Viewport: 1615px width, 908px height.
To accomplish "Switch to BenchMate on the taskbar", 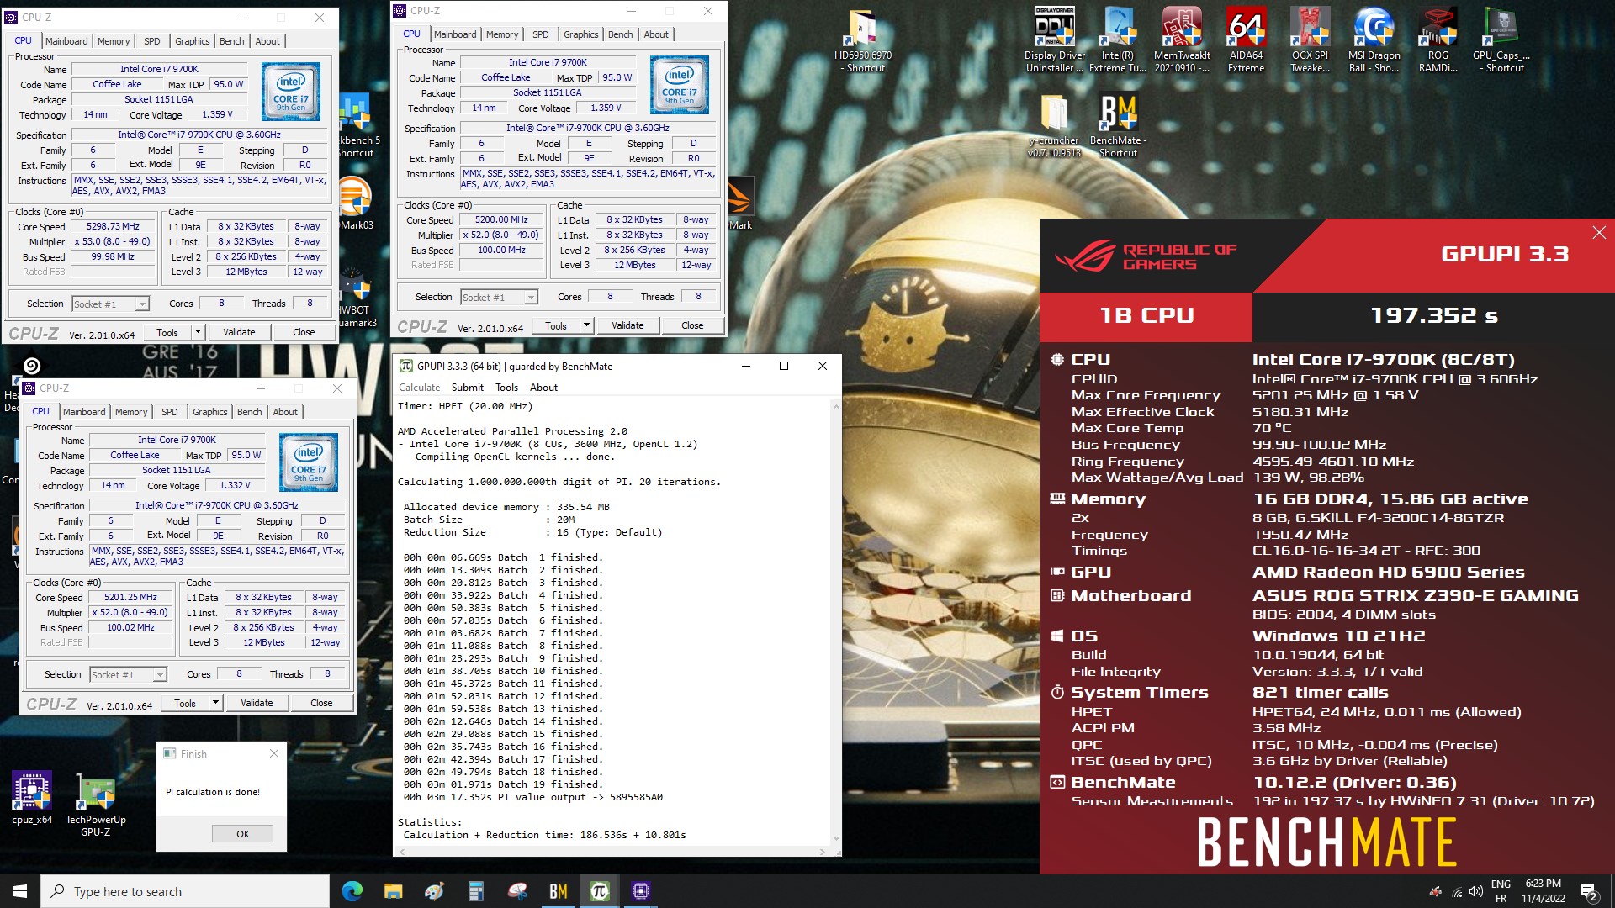I will pyautogui.click(x=559, y=891).
